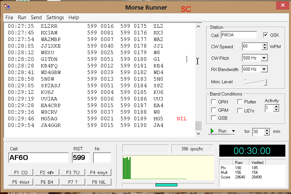Click into the Nr. input field

(x=102, y=158)
